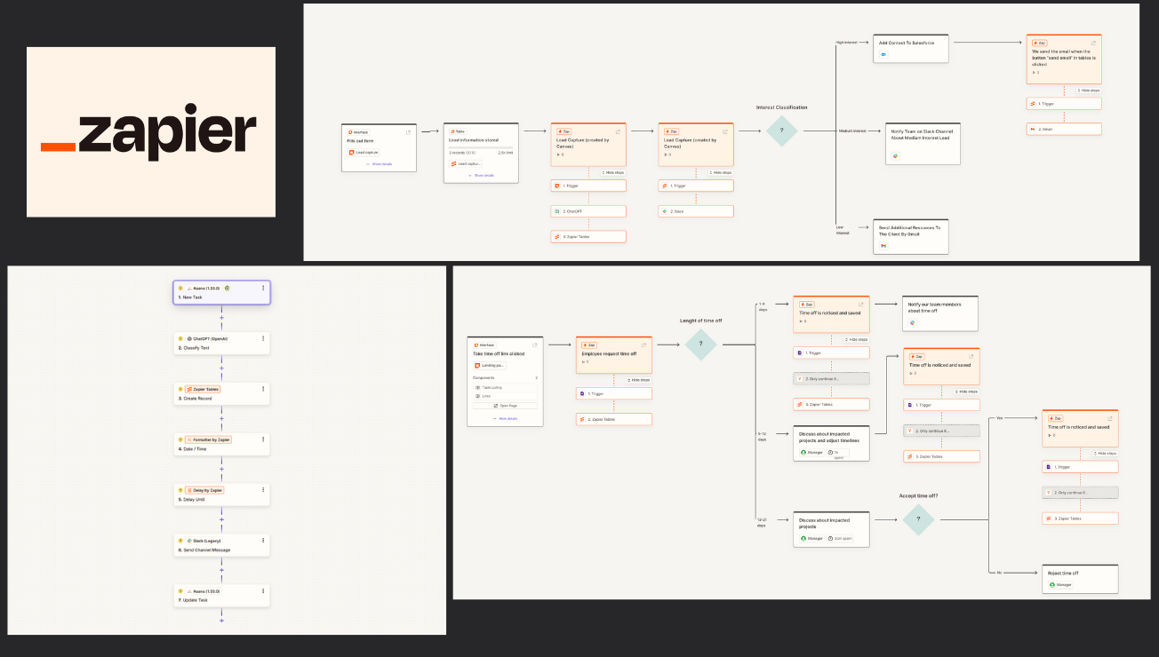Add a step between Delay Until and Send Channel Message
Screen dimensions: 1159x657
[x=221, y=520]
